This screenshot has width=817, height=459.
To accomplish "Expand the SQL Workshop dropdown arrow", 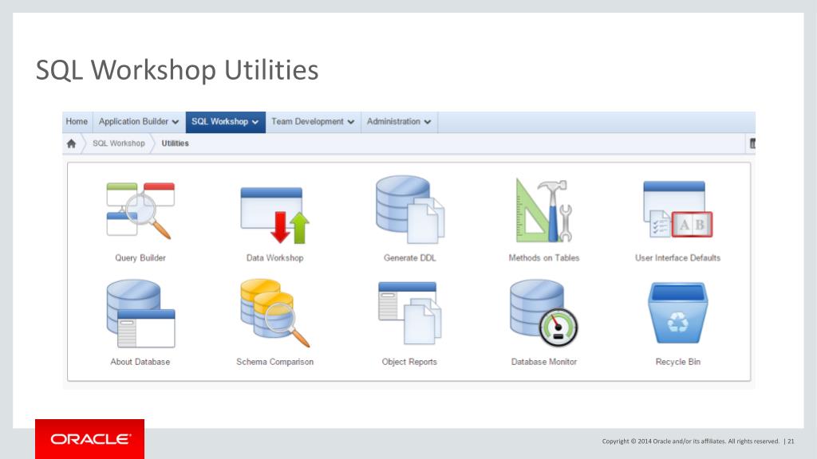I will pyautogui.click(x=255, y=122).
